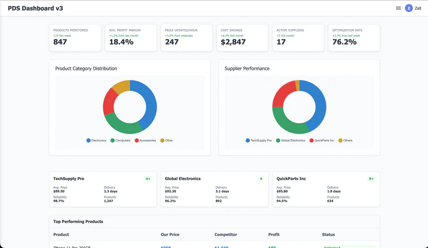Click the A rating badge on Global Electronics

(x=261, y=179)
